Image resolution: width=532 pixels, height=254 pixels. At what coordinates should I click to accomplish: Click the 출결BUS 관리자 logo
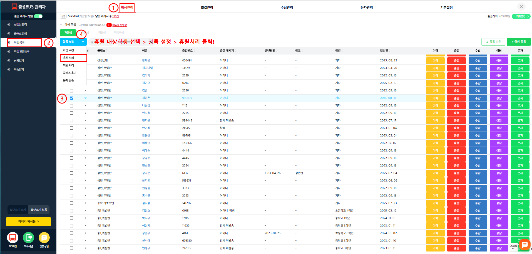click(x=28, y=7)
